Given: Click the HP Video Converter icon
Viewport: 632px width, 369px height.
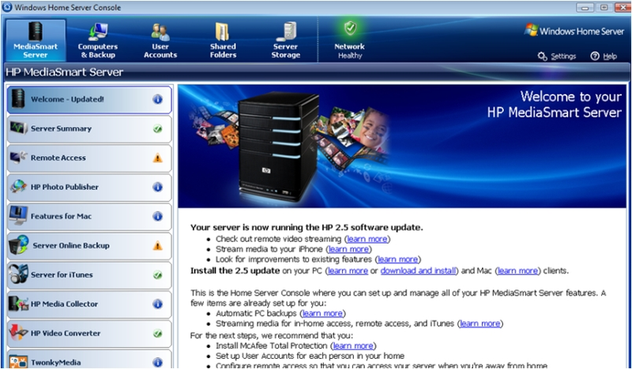Looking at the screenshot, I should (18, 333).
